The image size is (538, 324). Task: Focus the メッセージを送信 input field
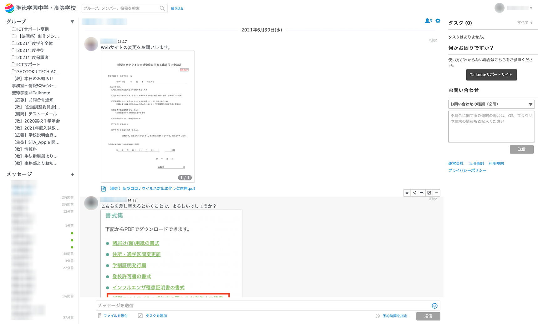point(268,306)
